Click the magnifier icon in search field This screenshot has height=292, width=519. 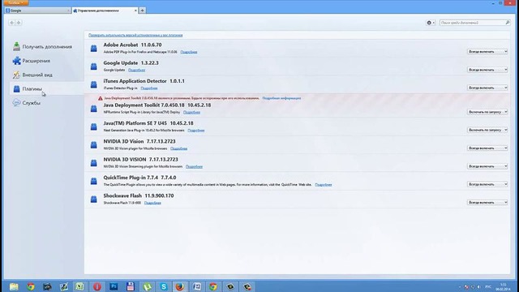(x=508, y=23)
